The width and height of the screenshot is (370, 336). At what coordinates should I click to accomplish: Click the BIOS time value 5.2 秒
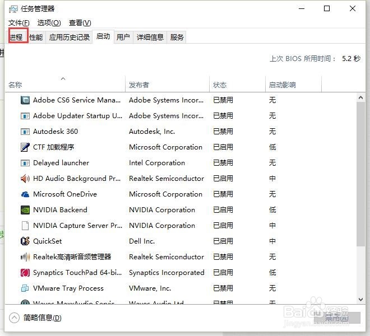pos(351,58)
